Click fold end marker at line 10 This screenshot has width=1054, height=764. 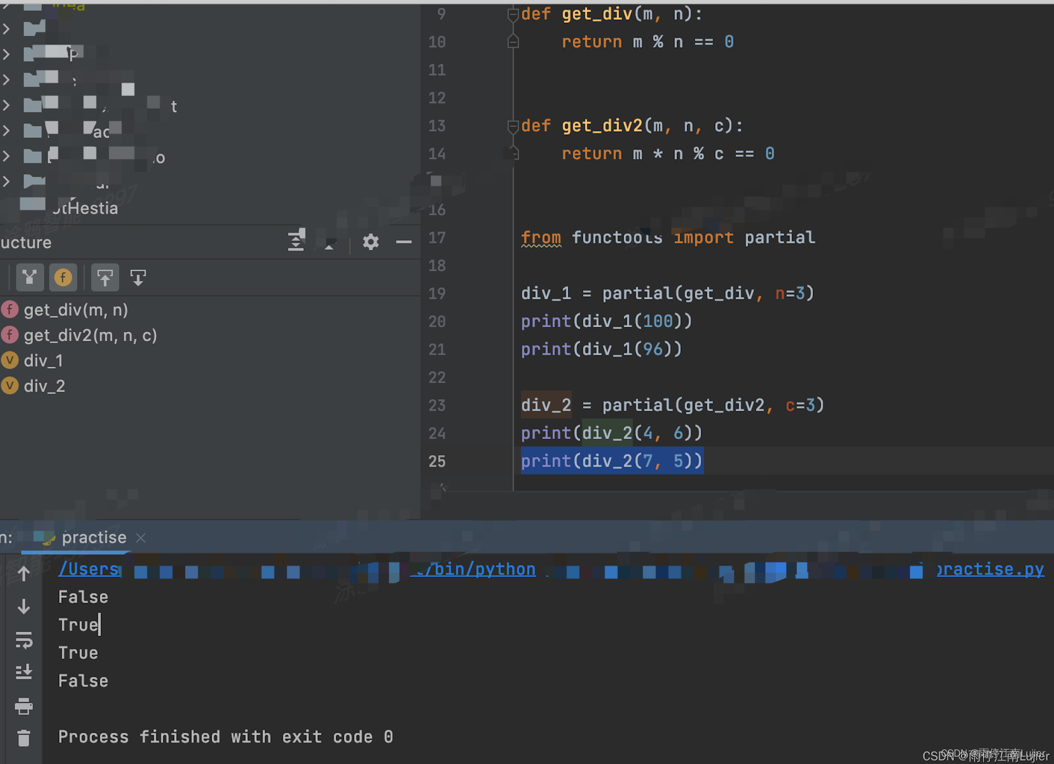click(513, 42)
